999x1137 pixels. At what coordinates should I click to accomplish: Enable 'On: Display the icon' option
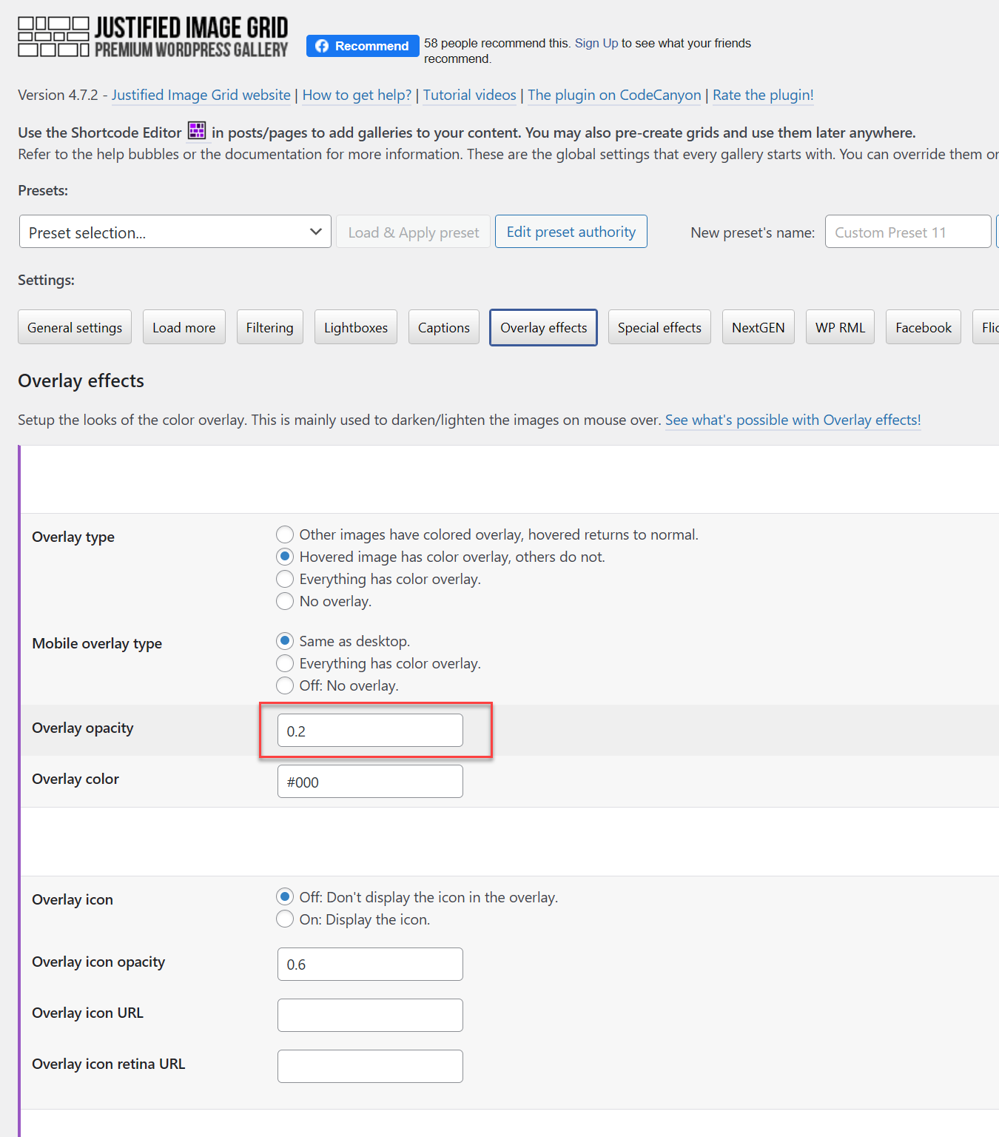285,919
